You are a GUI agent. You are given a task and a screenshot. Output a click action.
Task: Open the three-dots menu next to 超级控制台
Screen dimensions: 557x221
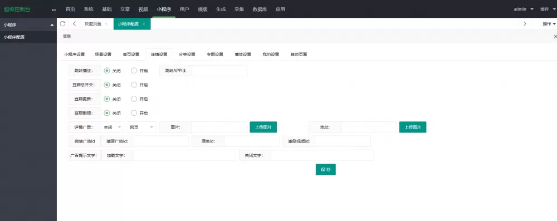click(53, 9)
